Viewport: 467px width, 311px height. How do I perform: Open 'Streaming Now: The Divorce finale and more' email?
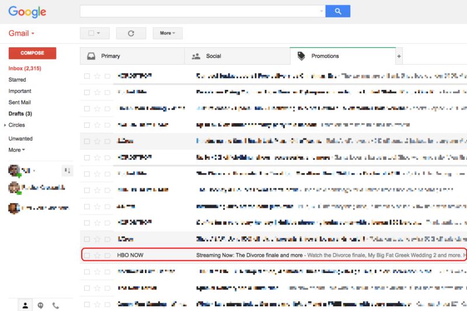tap(249, 255)
